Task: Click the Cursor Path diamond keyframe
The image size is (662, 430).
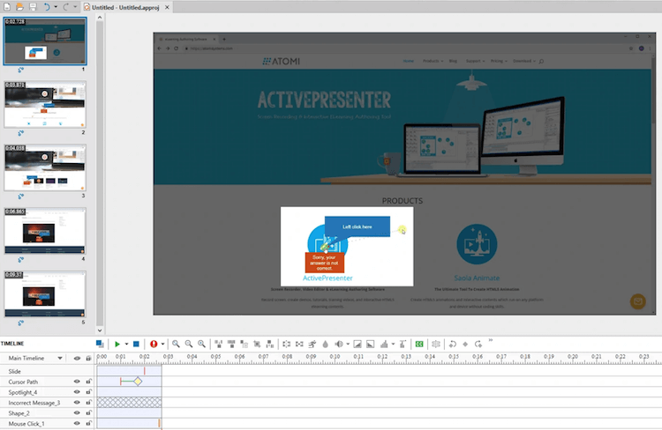Action: [x=138, y=382]
